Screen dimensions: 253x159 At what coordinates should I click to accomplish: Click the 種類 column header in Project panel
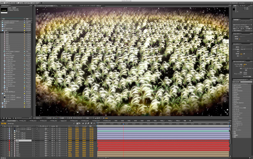27,19
